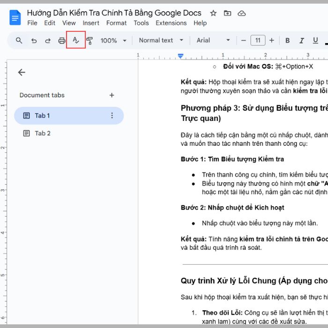
Task: Open the Google Docs home icon
Action: pyautogui.click(x=15, y=17)
